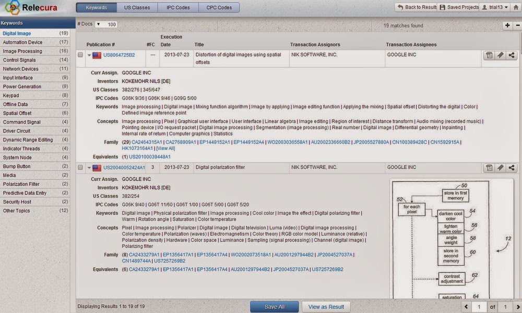US flag icon beside US20040052424A1
522x313 pixels.
[x=97, y=168]
